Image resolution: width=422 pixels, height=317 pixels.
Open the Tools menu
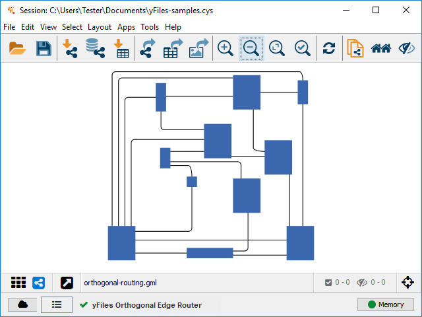[150, 27]
